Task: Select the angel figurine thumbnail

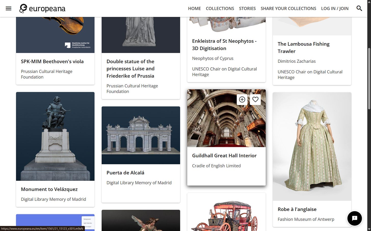Action: click(141, 220)
